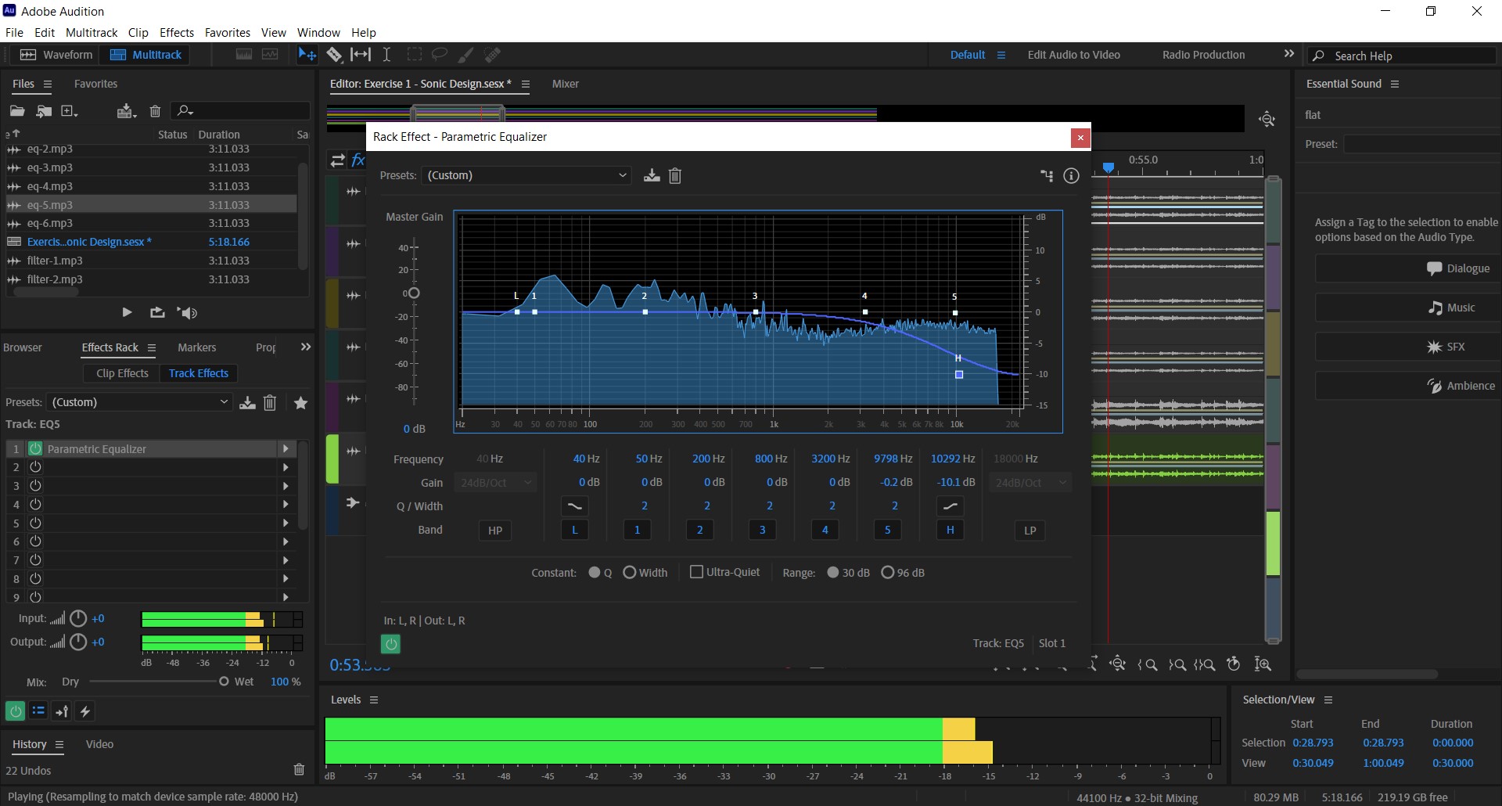Viewport: 1502px width, 806px height.
Task: Click the Dry/Wet mix slider handle
Action: 224,682
